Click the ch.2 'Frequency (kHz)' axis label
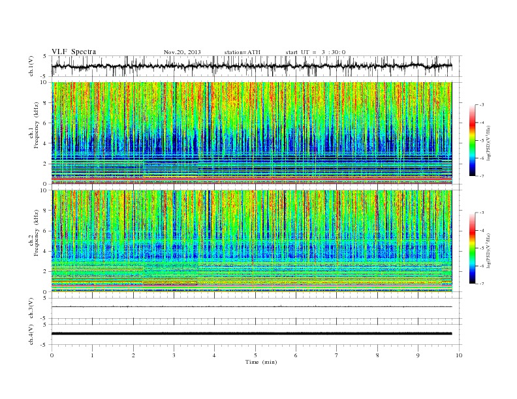Image resolution: width=517 pixels, height=399 pixels. pyautogui.click(x=37, y=232)
